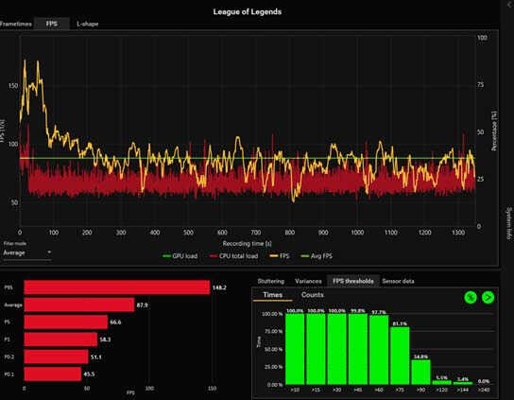514x400 pixels.
Task: Click the >60 threshold bar at 97.7%
Action: (x=379, y=350)
